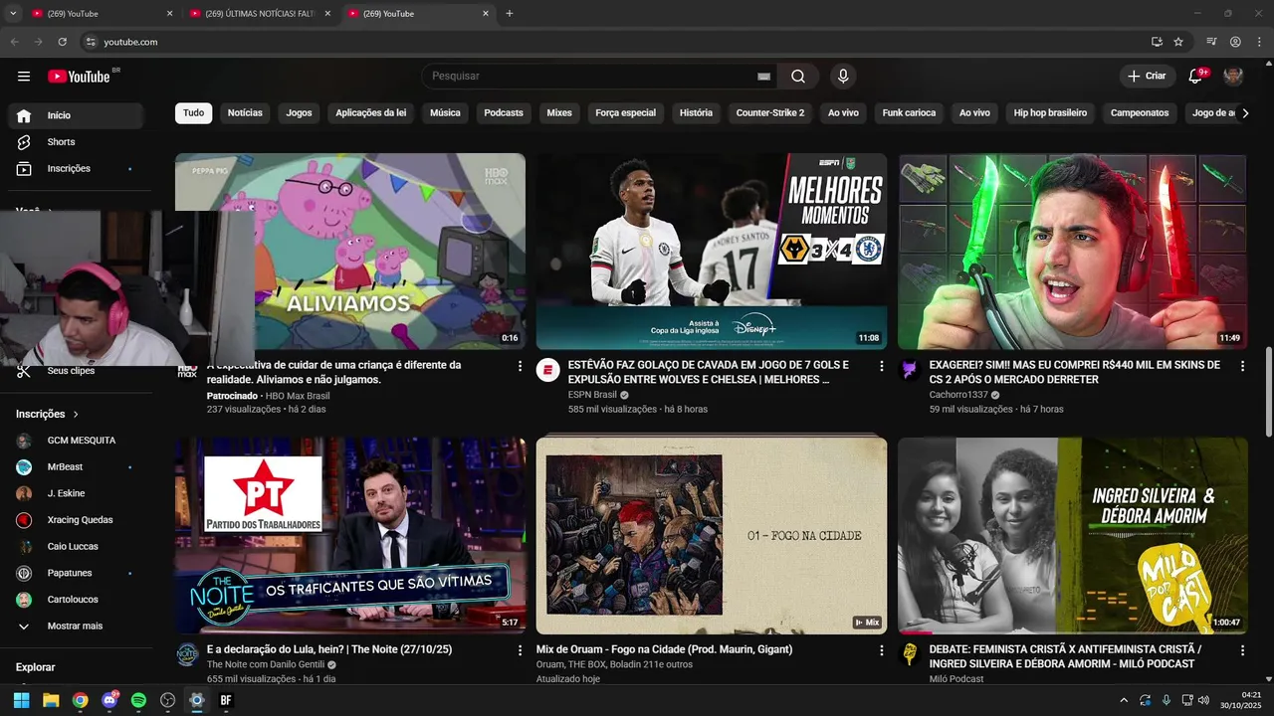This screenshot has width=1274, height=716.
Task: Reload the page with the browser refresh button
Action: coord(62,42)
